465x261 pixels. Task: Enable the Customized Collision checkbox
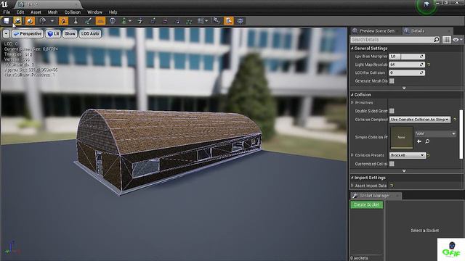[392, 164]
